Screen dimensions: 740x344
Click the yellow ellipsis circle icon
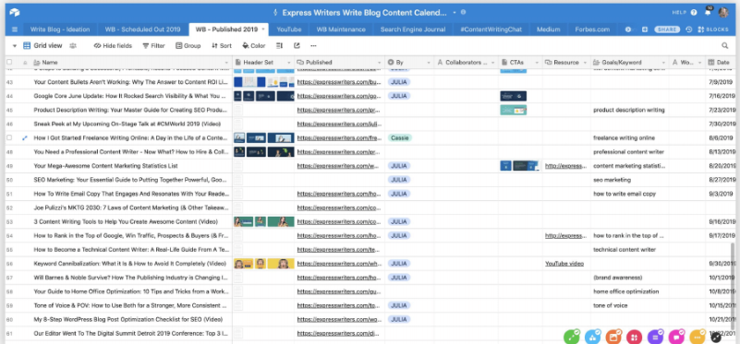click(698, 337)
